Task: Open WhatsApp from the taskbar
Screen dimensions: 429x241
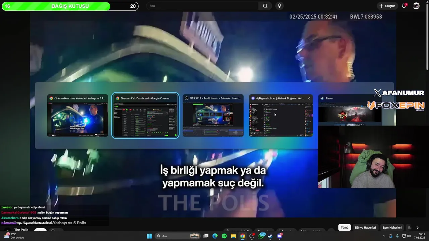Action: [261, 236]
